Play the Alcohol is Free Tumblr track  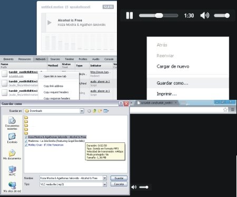[50, 23]
